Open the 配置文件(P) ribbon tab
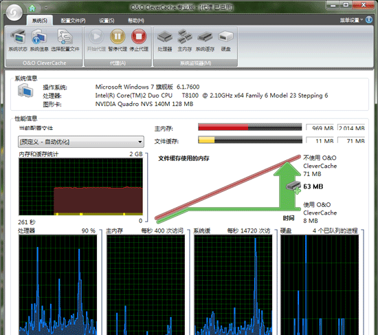378x335 pixels. (73, 21)
